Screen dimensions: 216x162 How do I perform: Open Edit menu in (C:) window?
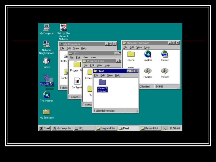pos(78,58)
